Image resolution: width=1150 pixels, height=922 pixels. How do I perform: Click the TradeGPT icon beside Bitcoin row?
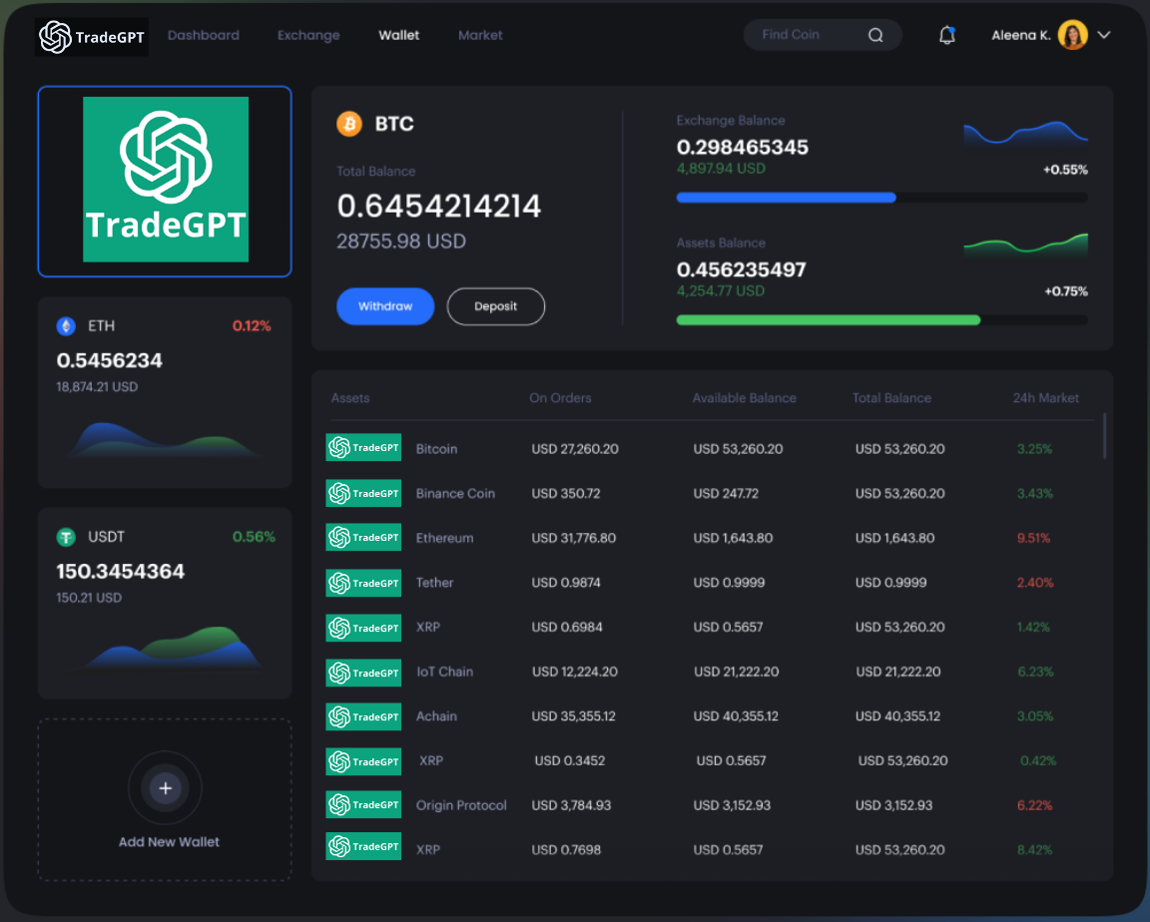coord(363,448)
